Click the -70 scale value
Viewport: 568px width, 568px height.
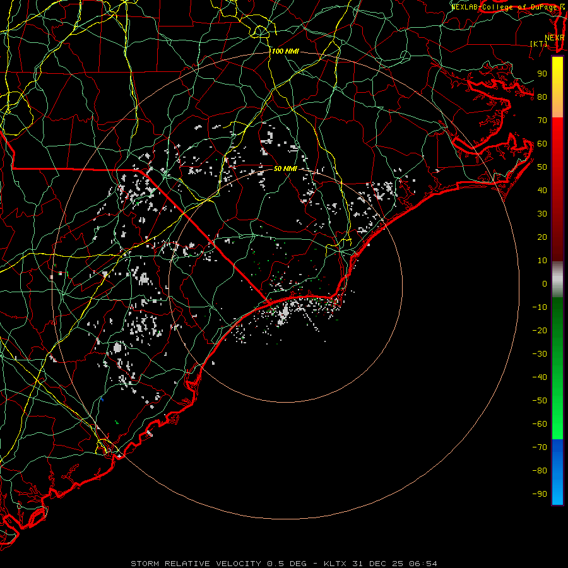point(540,447)
